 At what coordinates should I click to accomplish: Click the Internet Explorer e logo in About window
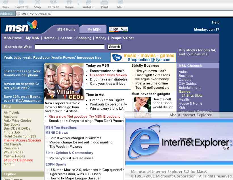(144, 142)
